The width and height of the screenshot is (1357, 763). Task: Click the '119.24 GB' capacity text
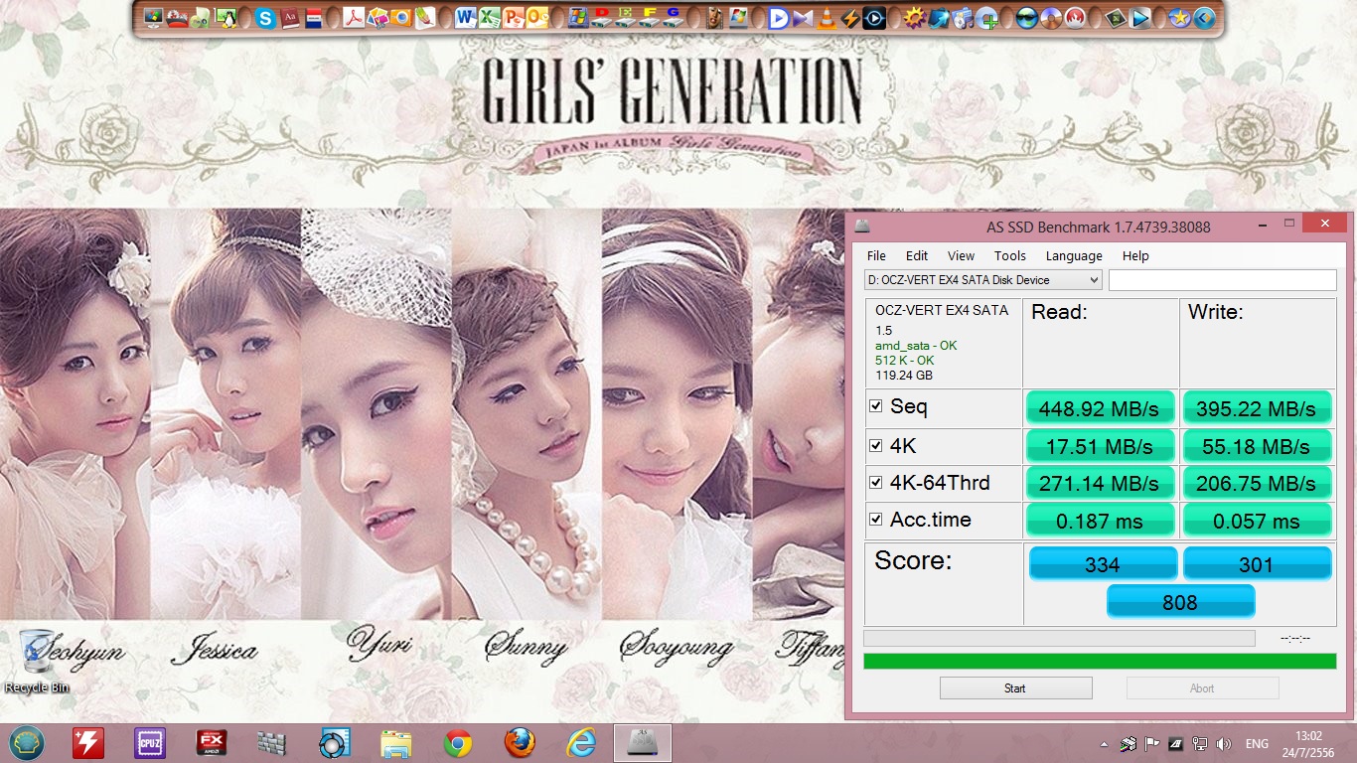coord(904,376)
